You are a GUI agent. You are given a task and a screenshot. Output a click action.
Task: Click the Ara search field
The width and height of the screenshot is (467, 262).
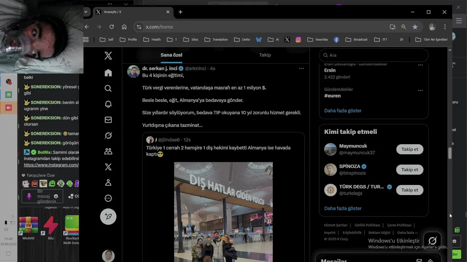(x=374, y=55)
